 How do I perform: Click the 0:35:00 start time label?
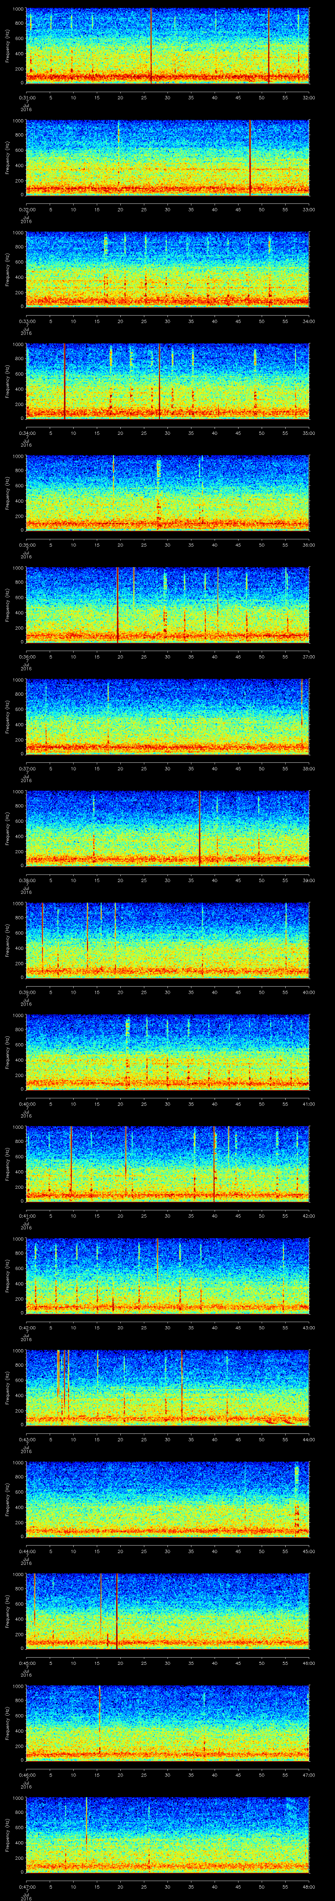point(27,545)
